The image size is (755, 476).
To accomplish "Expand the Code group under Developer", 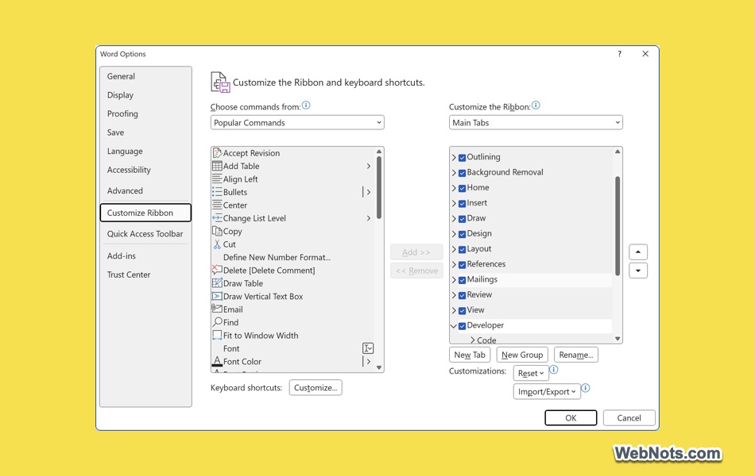I will tap(472, 340).
